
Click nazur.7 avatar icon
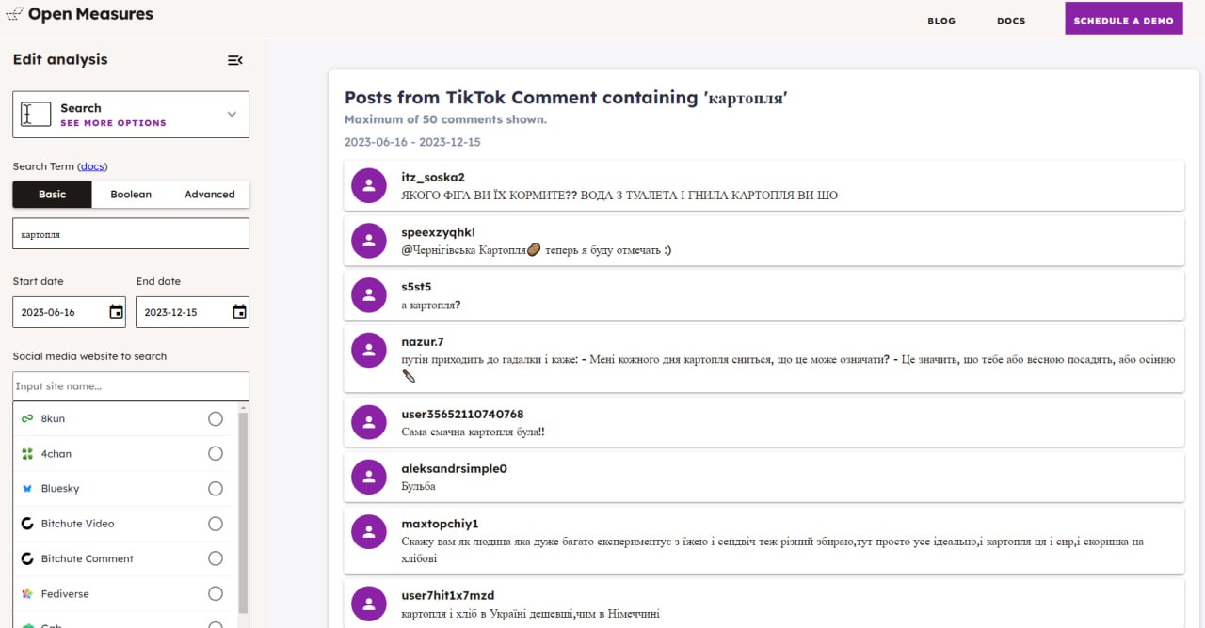(x=369, y=350)
